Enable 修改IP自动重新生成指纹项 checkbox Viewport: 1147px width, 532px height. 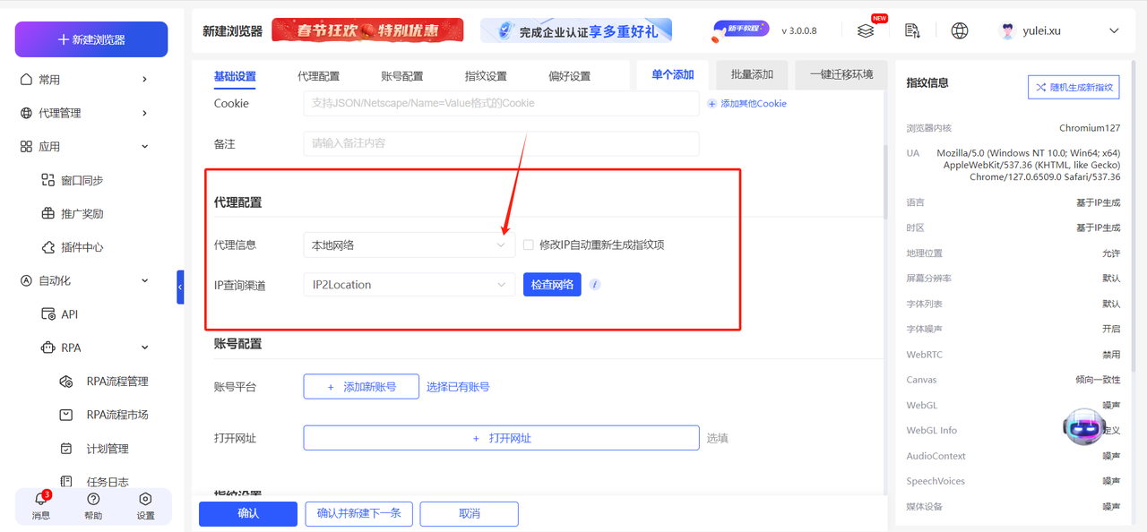[x=528, y=245]
